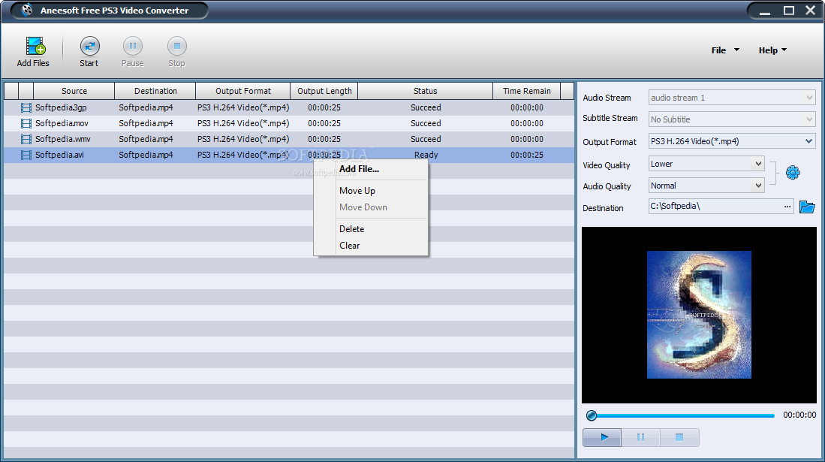
Task: Click film icon beside Softpedia.avi
Action: tap(26, 155)
